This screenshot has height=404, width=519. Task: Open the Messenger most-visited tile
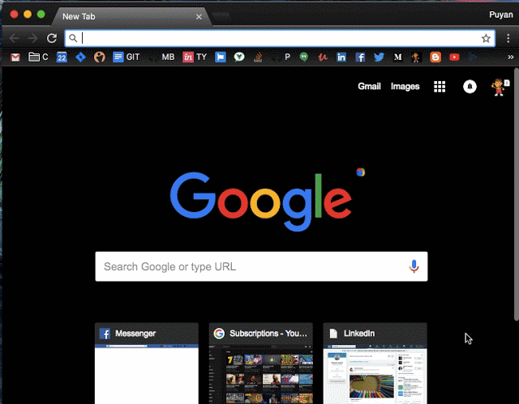tap(147, 363)
